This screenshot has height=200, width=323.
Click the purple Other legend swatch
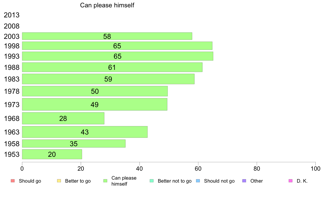tap(244, 181)
